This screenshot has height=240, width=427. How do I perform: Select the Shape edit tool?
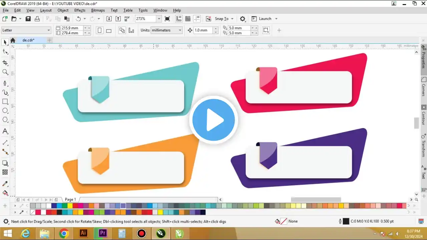click(x=5, y=52)
